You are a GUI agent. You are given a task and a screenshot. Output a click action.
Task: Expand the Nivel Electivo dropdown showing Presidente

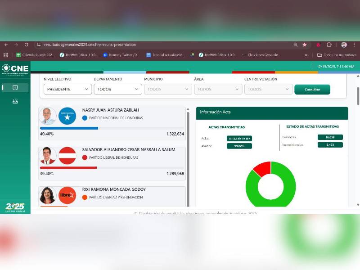coord(67,89)
